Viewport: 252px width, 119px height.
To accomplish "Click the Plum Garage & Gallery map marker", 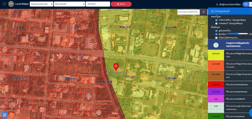I will (x=88, y=96).
